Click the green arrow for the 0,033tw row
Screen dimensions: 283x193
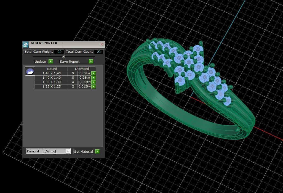click(x=94, y=82)
